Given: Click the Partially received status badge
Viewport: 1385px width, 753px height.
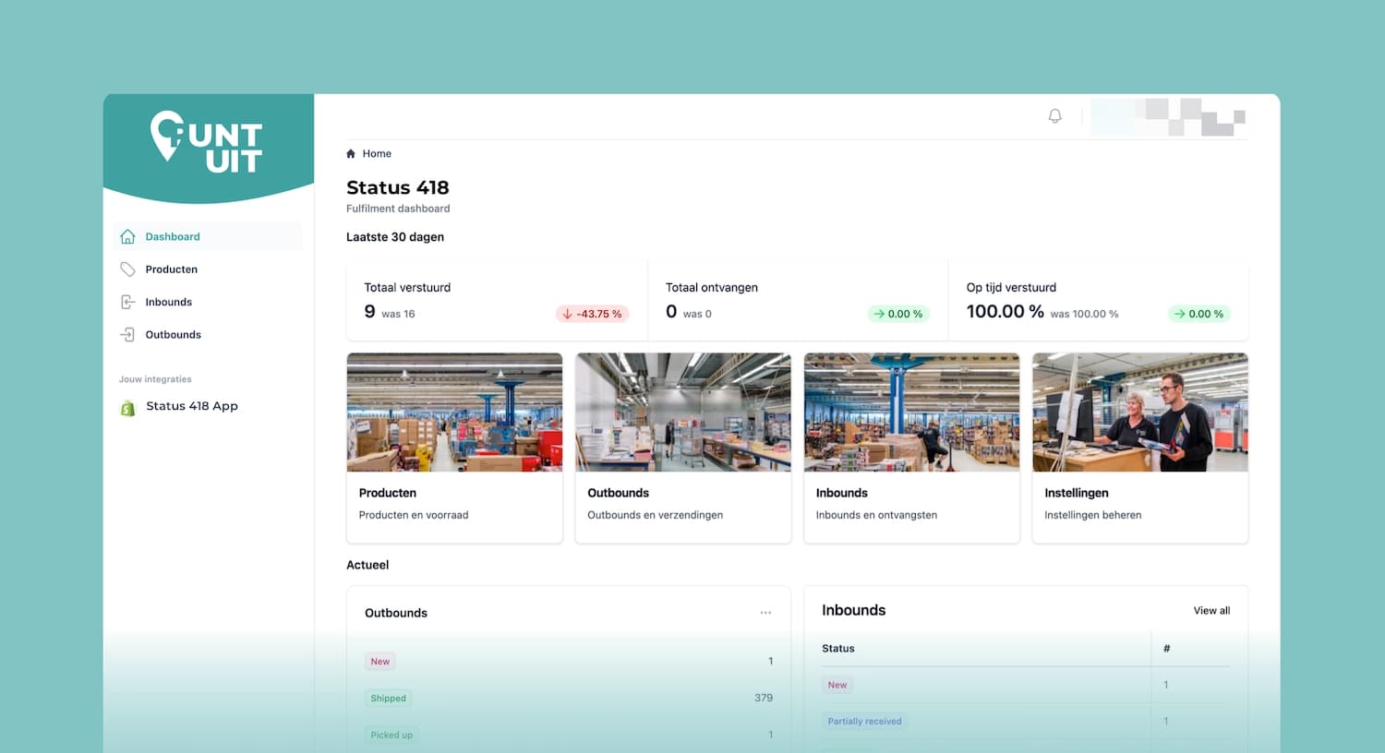Looking at the screenshot, I should point(864,721).
